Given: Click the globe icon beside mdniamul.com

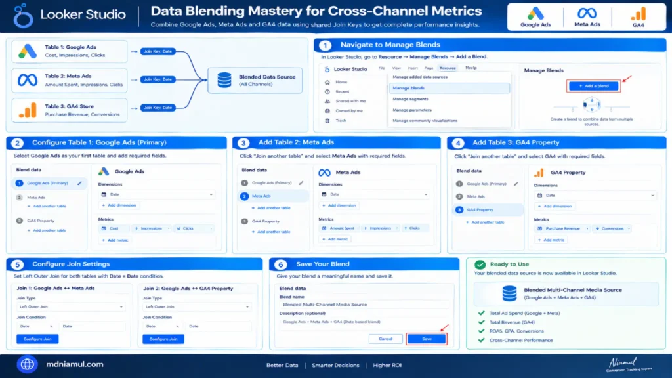Looking at the screenshot, I should tap(27, 364).
